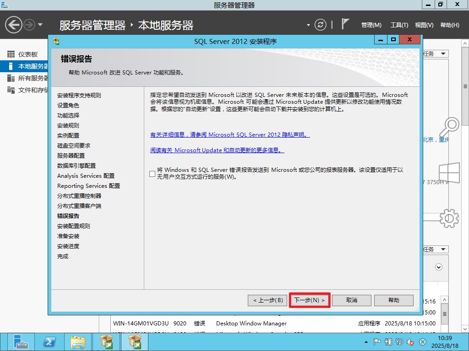469x351 pixels.
Task: Open File Explorer from the taskbar
Action: click(78, 342)
